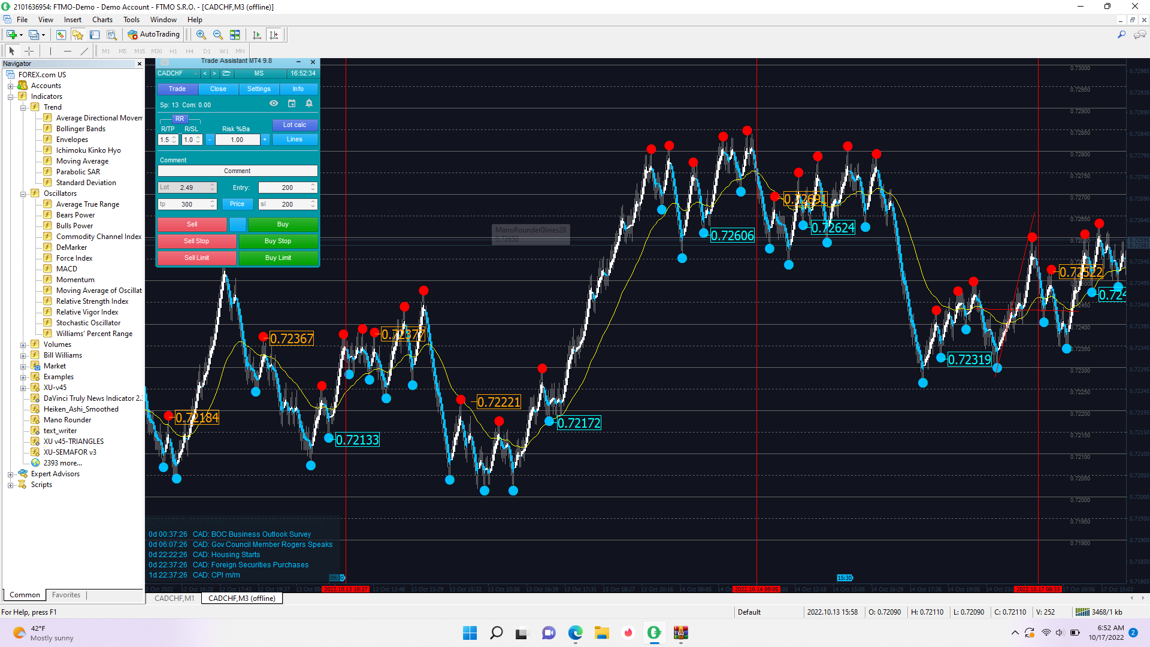The height and width of the screenshot is (647, 1150).
Task: Switch to the CADCHF,M1 chart tab
Action: (x=174, y=598)
